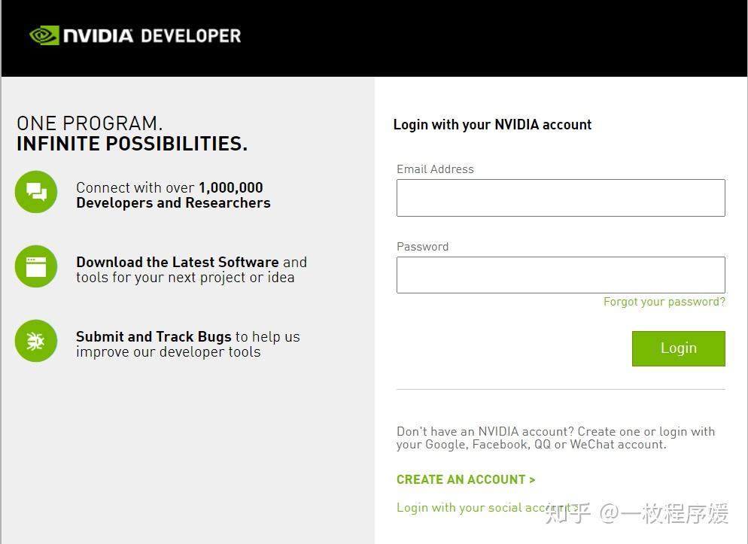Click the Don't have an NVIDIA account paragraph
This screenshot has width=748, height=544.
click(x=555, y=438)
